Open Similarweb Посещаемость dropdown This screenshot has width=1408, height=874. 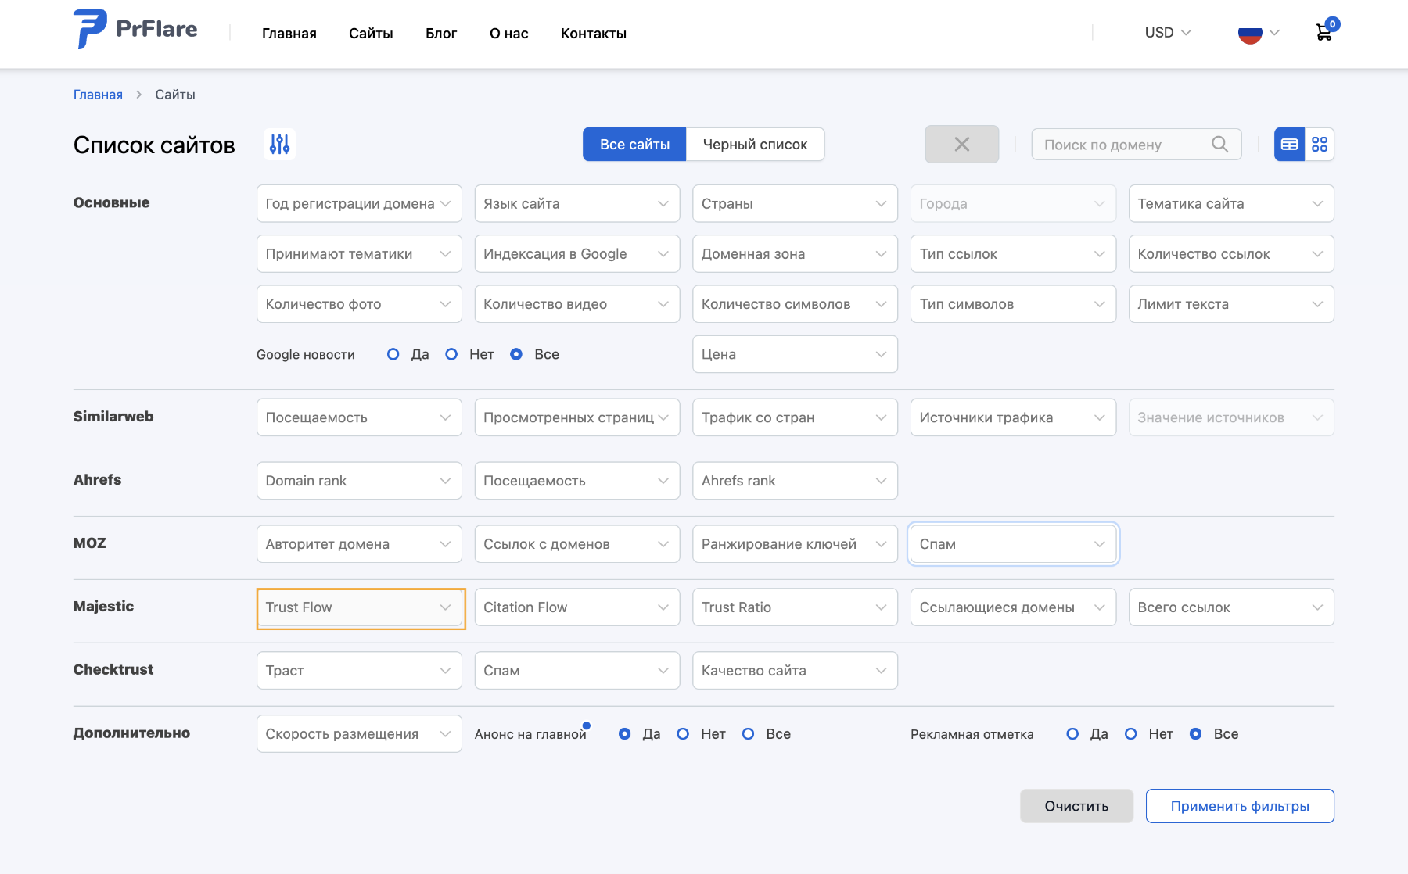click(x=359, y=417)
